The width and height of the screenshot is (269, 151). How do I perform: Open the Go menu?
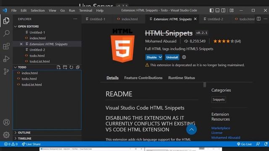[x=63, y=10]
